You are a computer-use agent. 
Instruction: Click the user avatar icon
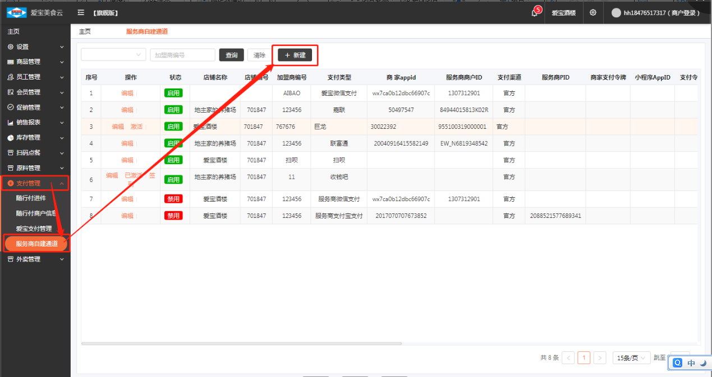point(616,13)
